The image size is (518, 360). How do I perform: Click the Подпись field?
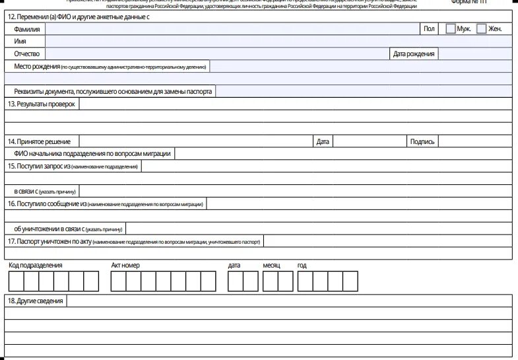(x=475, y=141)
